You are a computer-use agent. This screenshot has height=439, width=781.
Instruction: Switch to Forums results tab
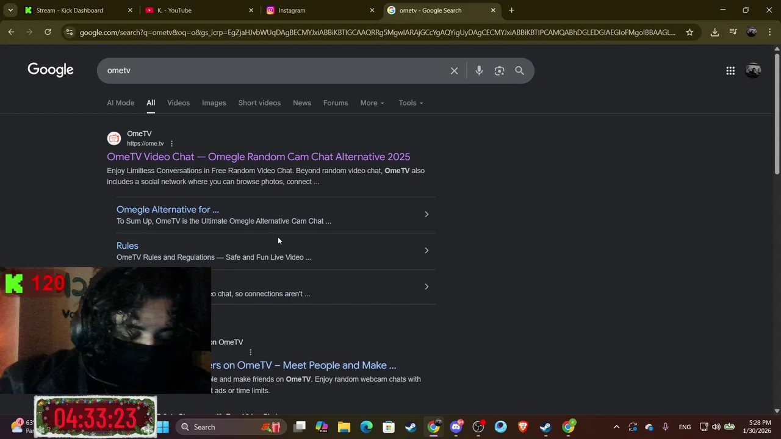(336, 103)
